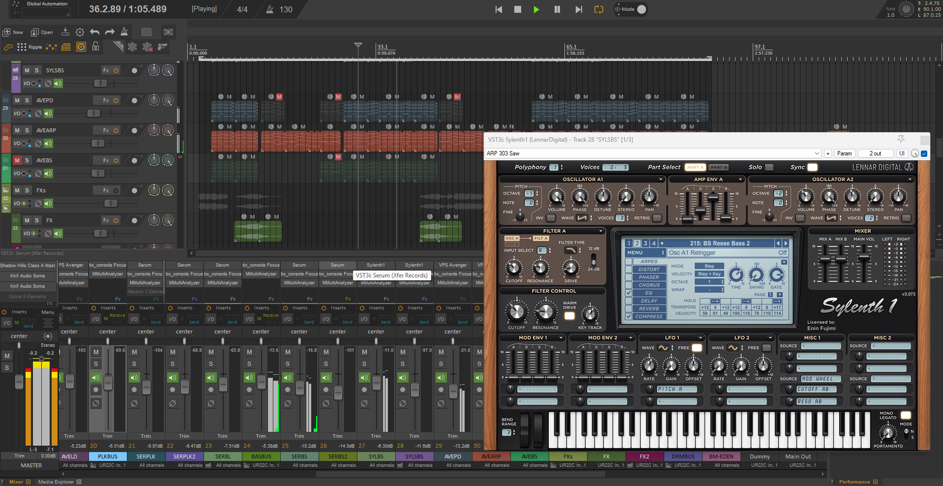Toggle the Sylenth1 plugin bypass checkbox
The height and width of the screenshot is (486, 943).
[x=924, y=153]
